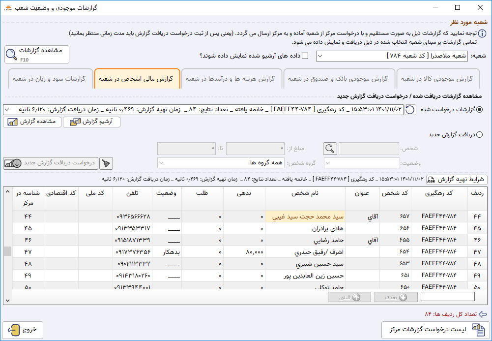
Task: Select گزارشات درخواست شده radio button
Action: [479, 110]
